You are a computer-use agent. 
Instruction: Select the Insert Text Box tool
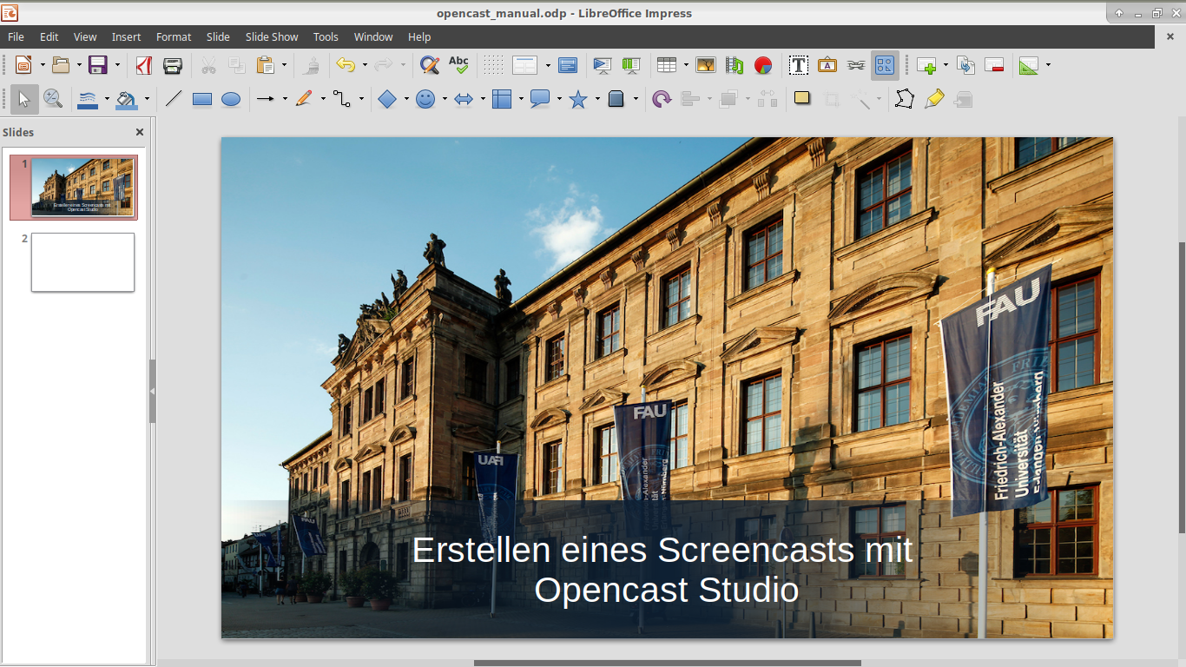[799, 65]
